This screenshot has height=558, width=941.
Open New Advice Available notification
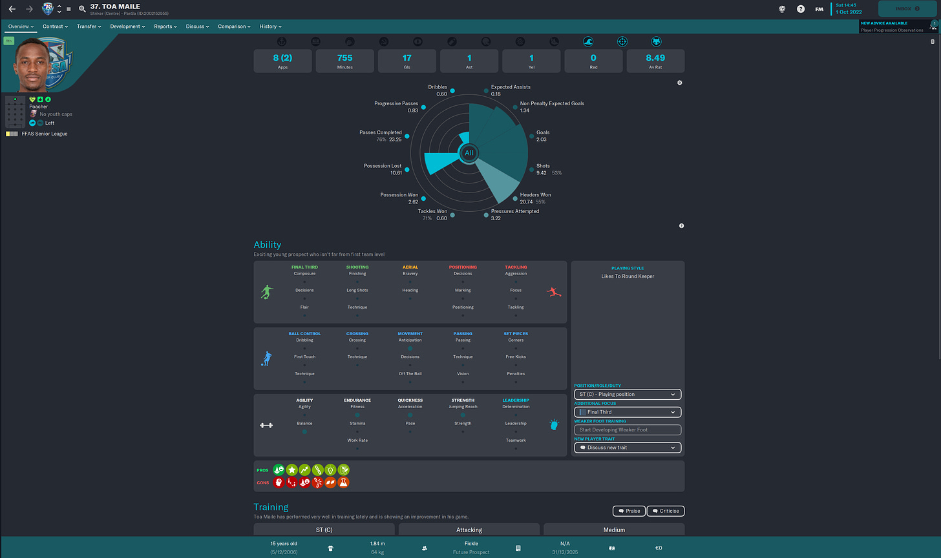(x=899, y=26)
